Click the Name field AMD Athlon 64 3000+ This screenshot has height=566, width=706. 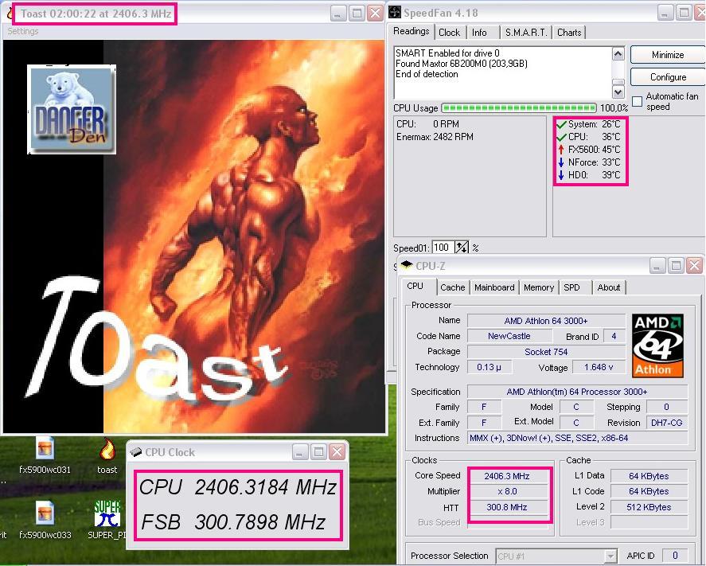546,321
